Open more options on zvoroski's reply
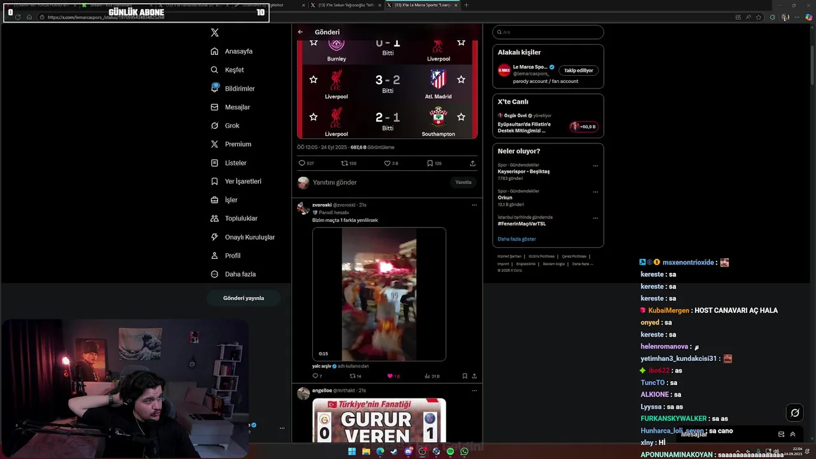Screen dimensions: 816x459 [x=474, y=205]
